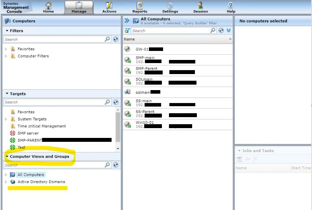
Task: Open the Session menu
Action: 200,7
